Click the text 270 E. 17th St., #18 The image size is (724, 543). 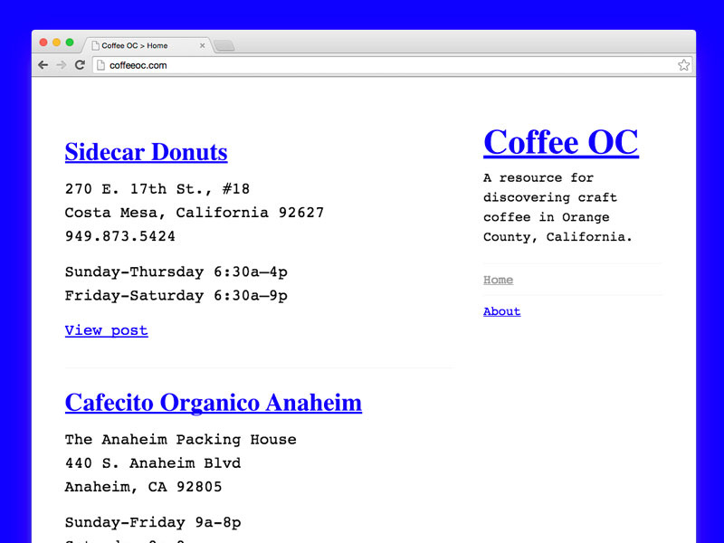pyautogui.click(x=157, y=189)
